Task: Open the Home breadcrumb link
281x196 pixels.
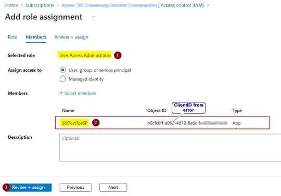Action: pos(11,5)
